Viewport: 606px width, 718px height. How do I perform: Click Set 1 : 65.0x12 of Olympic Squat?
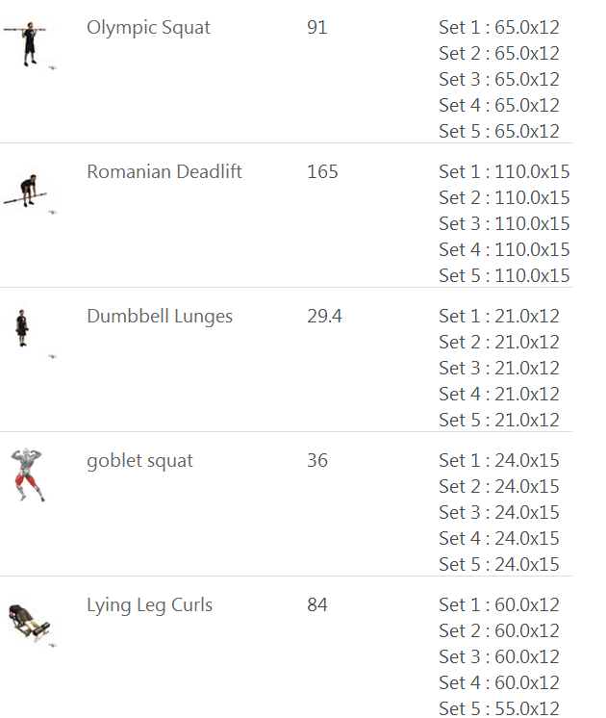499,28
